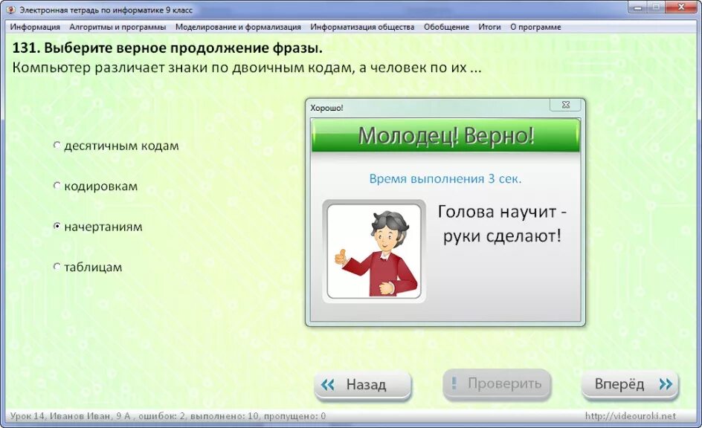The width and height of the screenshot is (702, 428).
Task: Click the question text about двоичным кодам
Action: (x=247, y=68)
